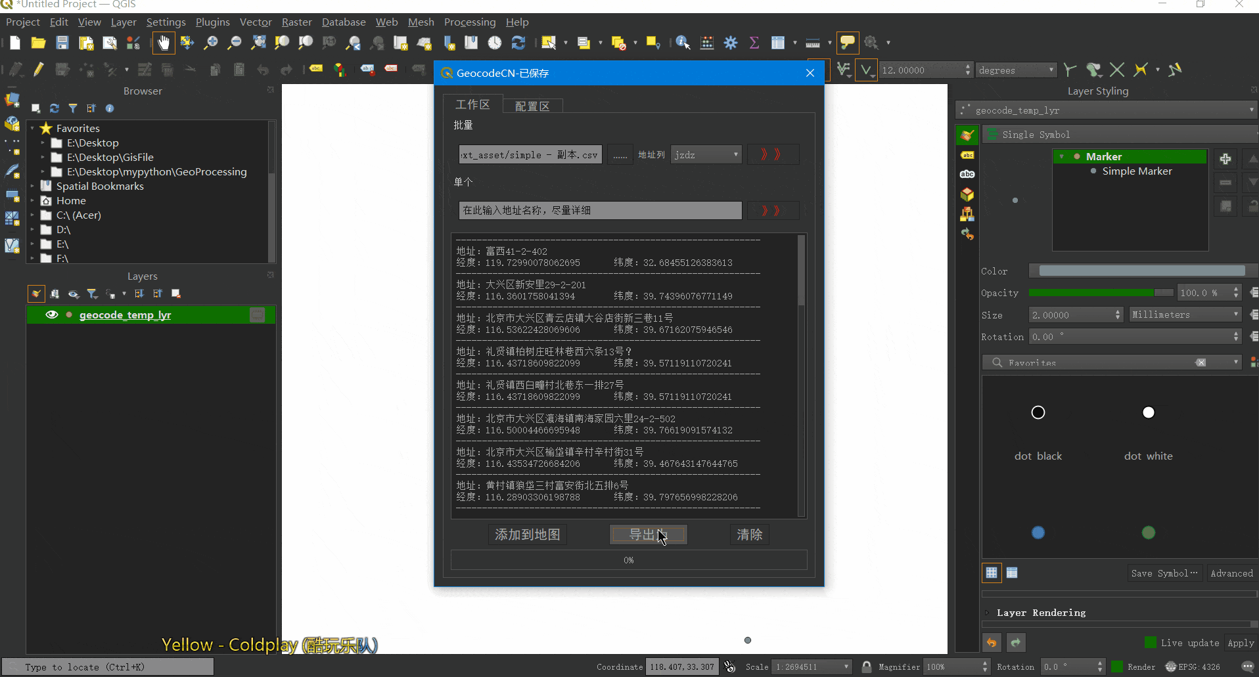Screen dimensions: 1259x677
Task: Click the single address input field
Action: [x=600, y=210]
